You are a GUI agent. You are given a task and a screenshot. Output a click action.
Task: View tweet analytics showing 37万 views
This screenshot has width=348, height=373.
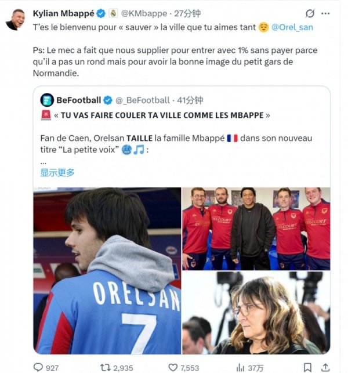pyautogui.click(x=240, y=367)
